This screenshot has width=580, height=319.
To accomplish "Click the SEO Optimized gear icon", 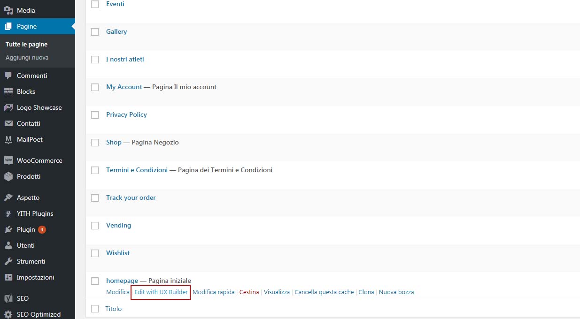I will pyautogui.click(x=8, y=314).
